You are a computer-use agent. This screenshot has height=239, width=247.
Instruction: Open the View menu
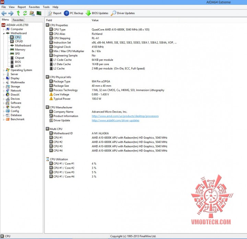point(12,7)
